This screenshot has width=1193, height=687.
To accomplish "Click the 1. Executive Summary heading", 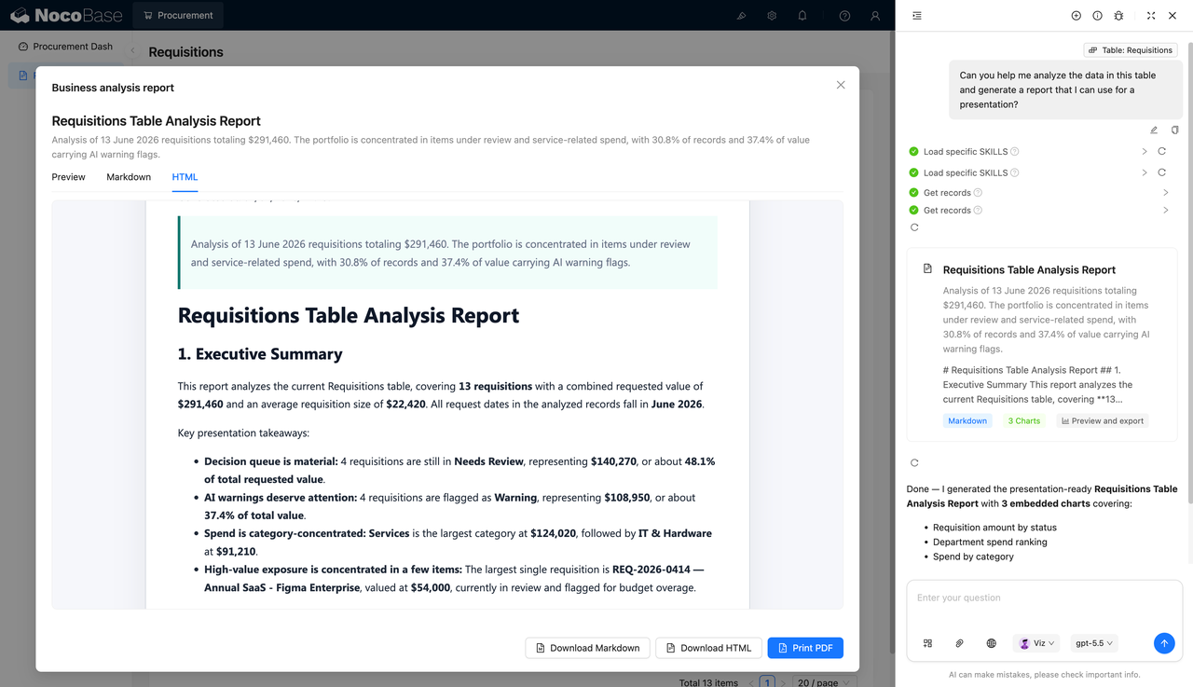I will [x=260, y=354].
